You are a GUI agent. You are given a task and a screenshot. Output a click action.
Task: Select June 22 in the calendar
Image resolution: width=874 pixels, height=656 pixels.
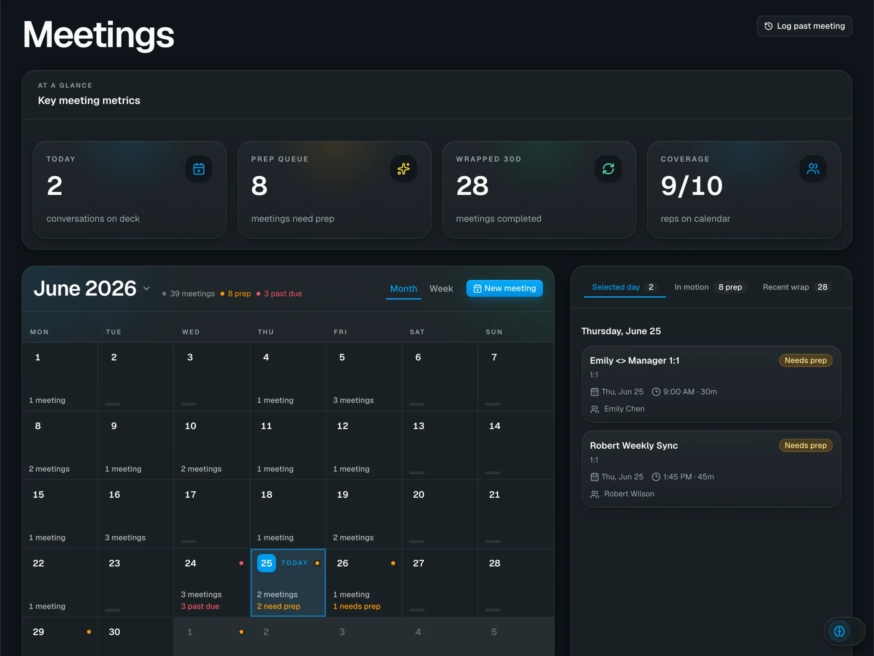coord(60,583)
